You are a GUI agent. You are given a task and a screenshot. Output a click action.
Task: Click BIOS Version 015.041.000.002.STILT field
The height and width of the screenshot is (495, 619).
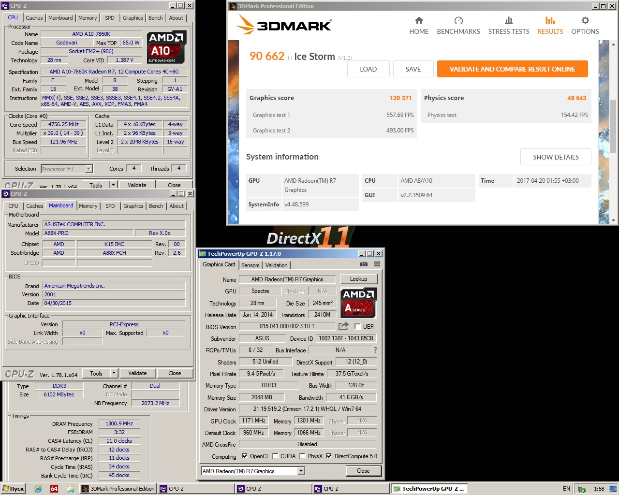287,326
